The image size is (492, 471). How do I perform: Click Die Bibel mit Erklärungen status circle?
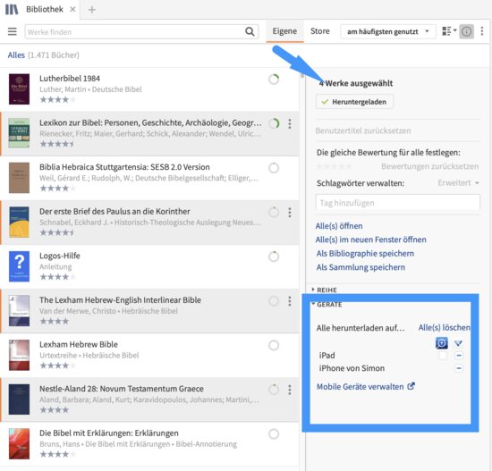tap(274, 434)
